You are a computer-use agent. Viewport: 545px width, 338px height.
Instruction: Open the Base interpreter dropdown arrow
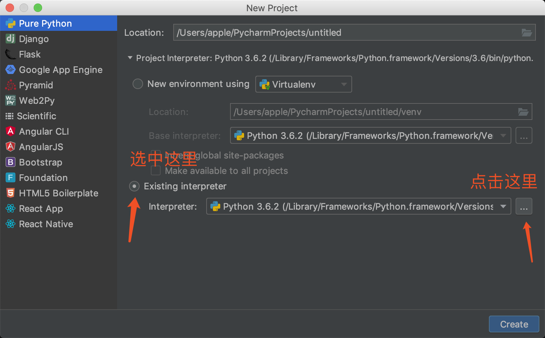(x=503, y=136)
